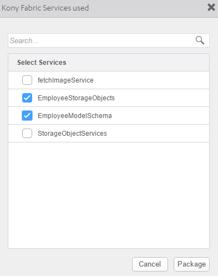Click the EmployeeStorageObjects service name
Screen dimensions: 218x276
pos(76,98)
